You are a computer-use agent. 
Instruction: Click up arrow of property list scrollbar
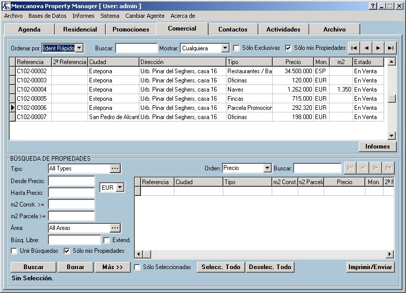point(392,62)
